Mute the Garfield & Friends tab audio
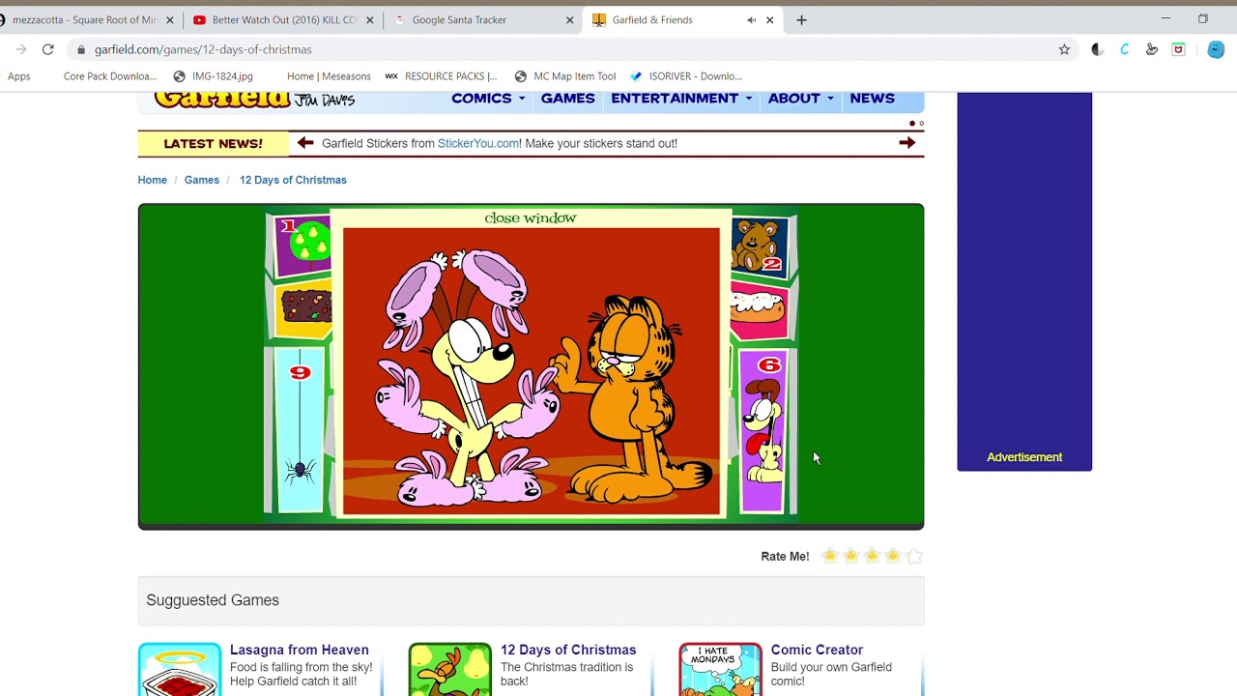The image size is (1237, 696). [x=751, y=19]
